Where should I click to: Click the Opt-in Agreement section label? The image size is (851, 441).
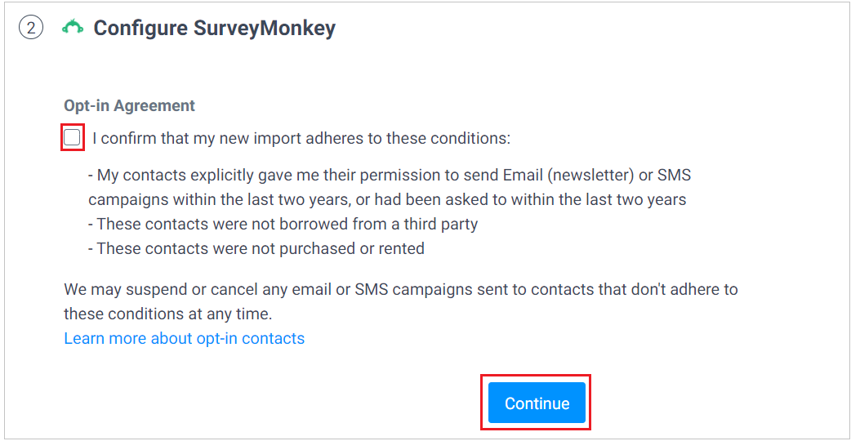129,105
